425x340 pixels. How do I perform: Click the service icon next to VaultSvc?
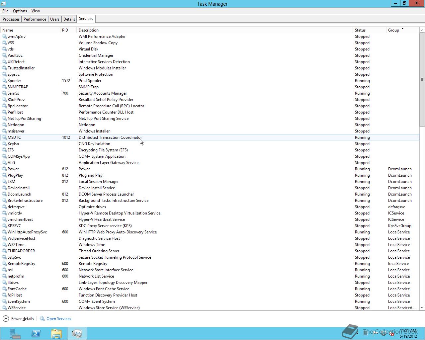click(4, 55)
